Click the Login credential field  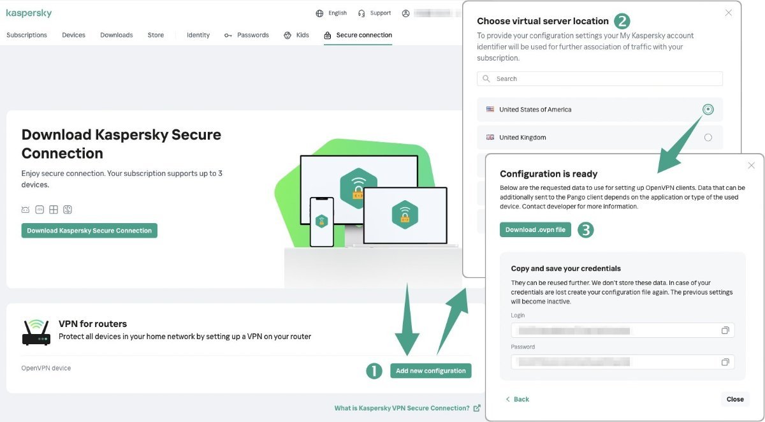pyautogui.click(x=623, y=330)
